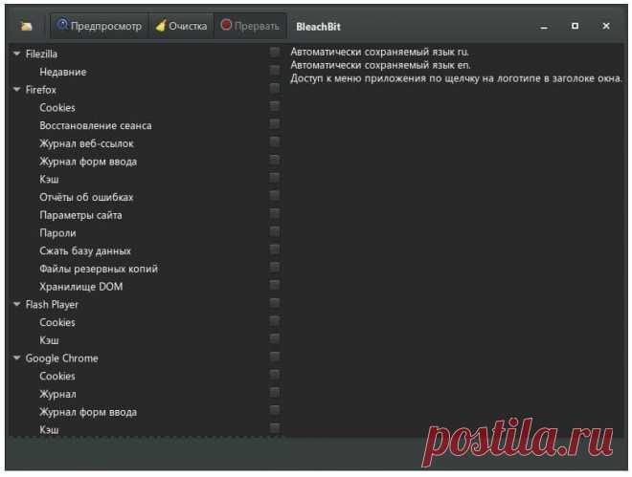Check Файлы резервных копий checkbox
This screenshot has height=477, width=632.
275,267
